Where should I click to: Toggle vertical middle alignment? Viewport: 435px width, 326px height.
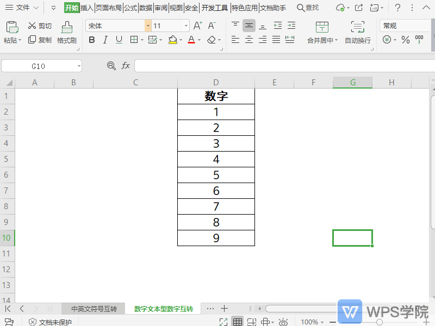pyautogui.click(x=249, y=26)
